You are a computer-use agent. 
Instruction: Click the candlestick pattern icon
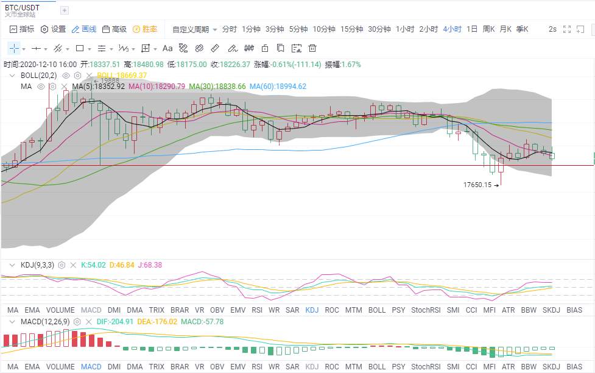point(249,48)
